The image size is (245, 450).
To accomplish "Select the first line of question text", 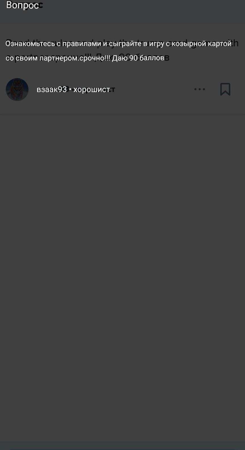I will 119,43.
